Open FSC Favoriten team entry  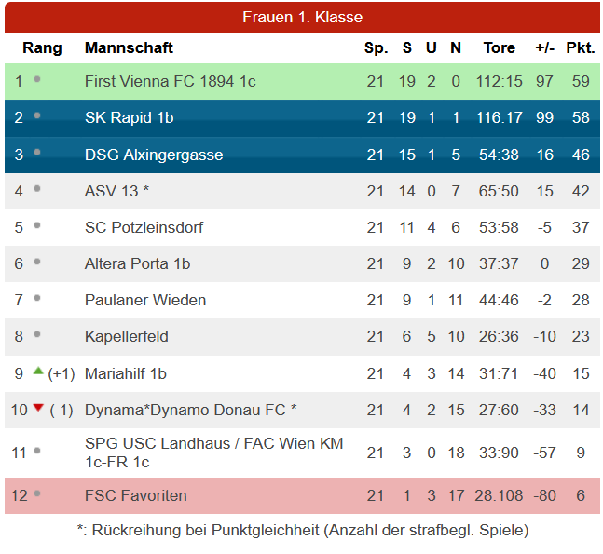136,495
